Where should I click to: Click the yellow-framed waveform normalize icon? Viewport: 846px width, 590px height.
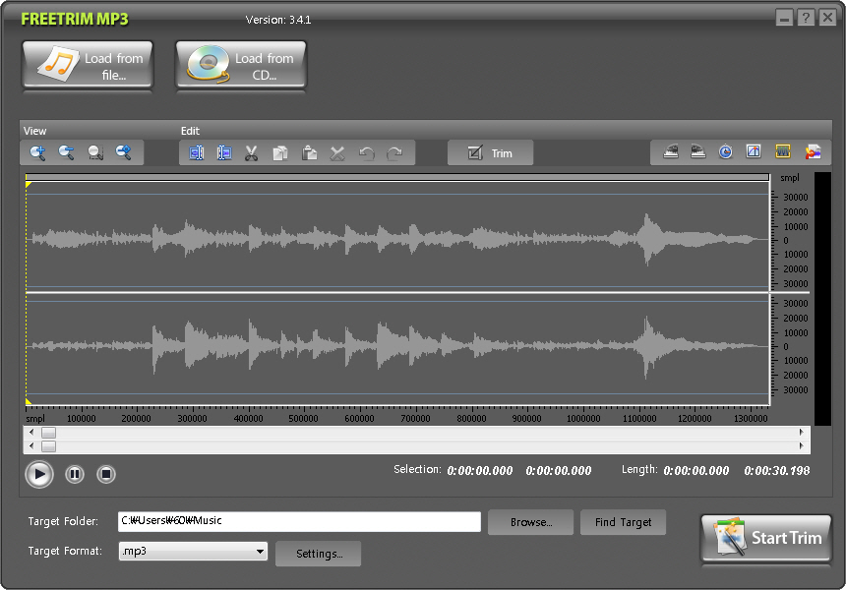[783, 152]
